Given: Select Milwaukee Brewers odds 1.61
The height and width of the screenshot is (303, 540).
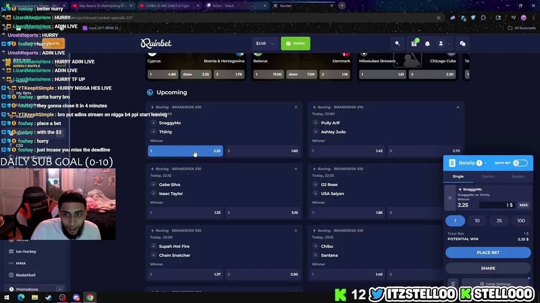Looking at the screenshot, I should (383, 74).
